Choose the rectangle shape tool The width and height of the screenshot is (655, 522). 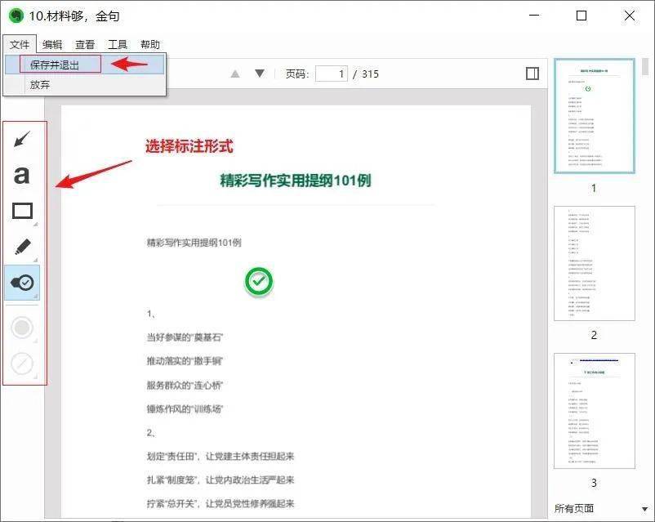tap(23, 211)
